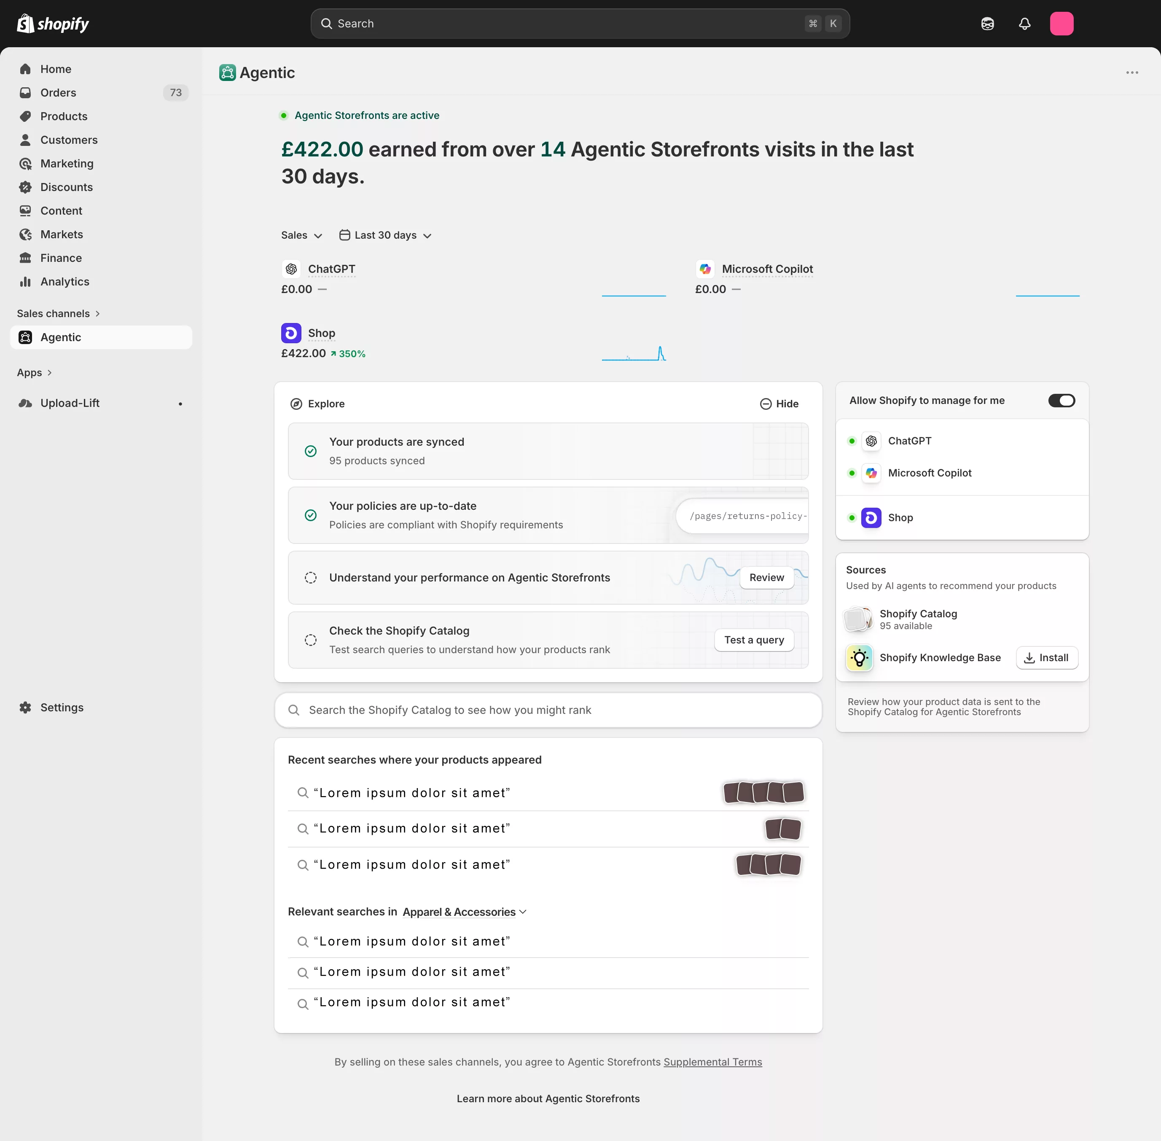Install the Shopify Knowledge Base
1161x1141 pixels.
[x=1047, y=658]
